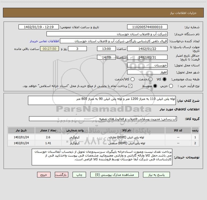Click the remaining days field showing 3
207x200 pixels.
pos(77,49)
